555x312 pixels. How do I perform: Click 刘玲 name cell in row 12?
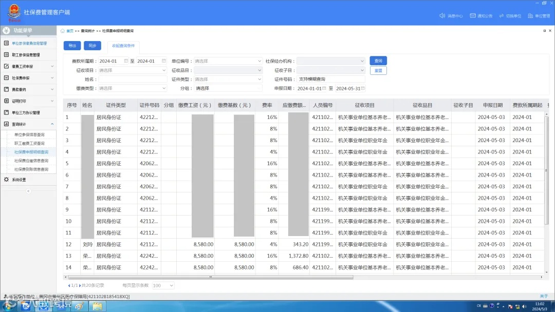87,244
